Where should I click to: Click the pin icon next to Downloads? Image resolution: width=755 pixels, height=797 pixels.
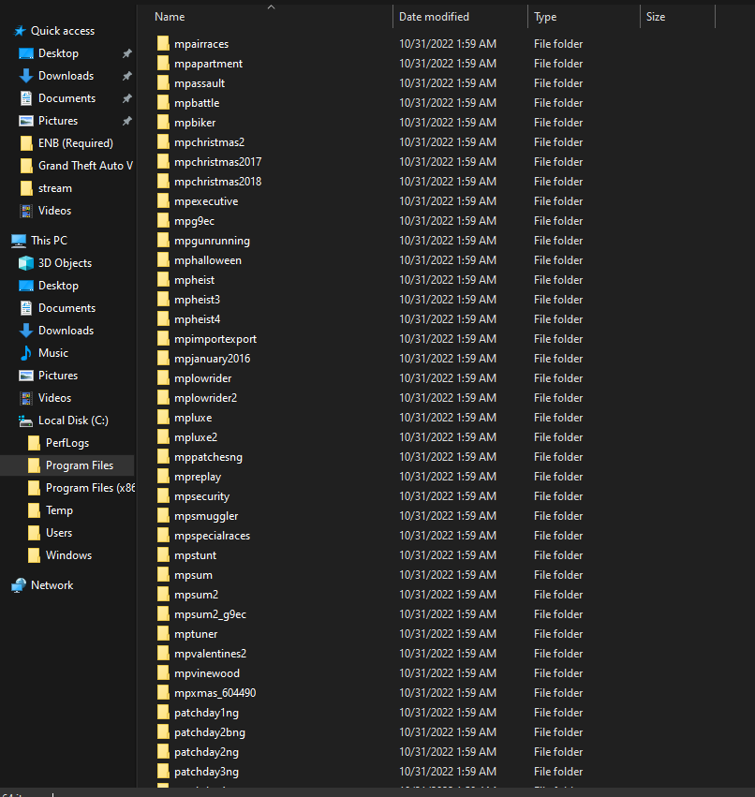point(127,76)
